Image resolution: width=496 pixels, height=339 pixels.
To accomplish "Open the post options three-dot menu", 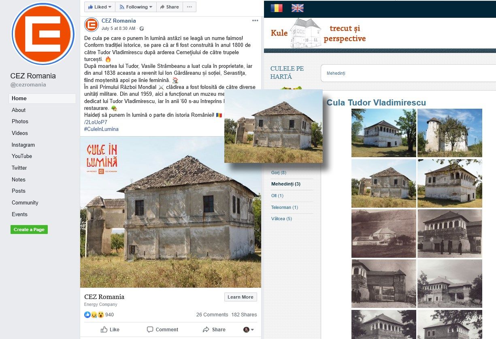I will click(x=255, y=21).
